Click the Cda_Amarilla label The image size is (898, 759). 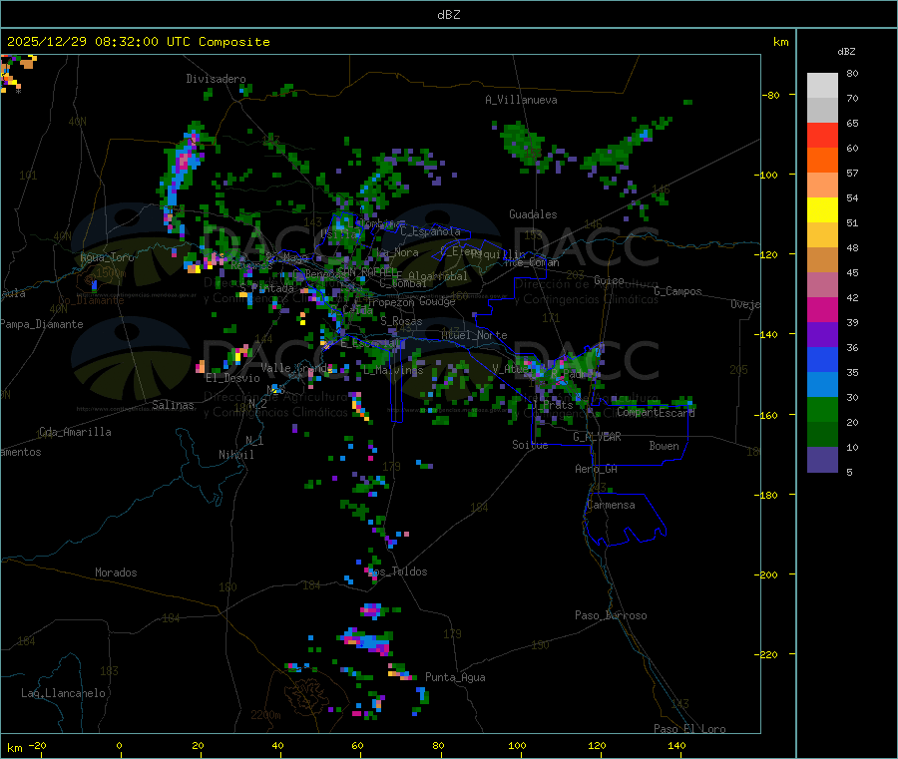coord(75,432)
